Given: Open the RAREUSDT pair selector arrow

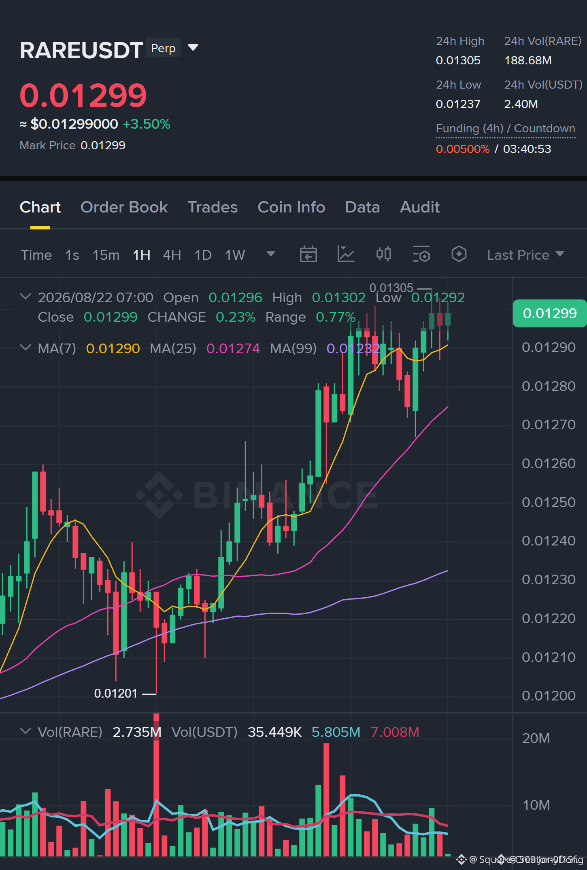Looking at the screenshot, I should tap(193, 48).
